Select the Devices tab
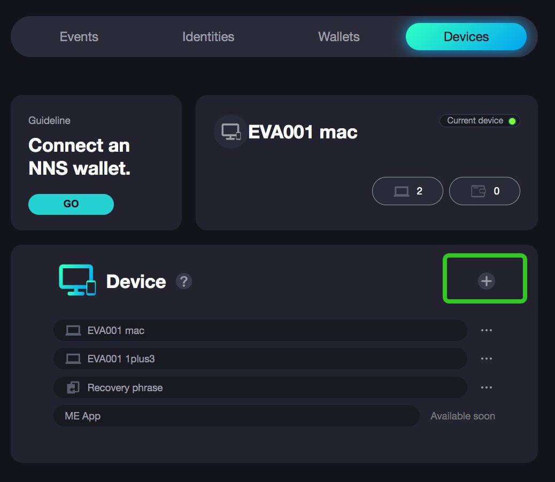555x482 pixels. (466, 37)
